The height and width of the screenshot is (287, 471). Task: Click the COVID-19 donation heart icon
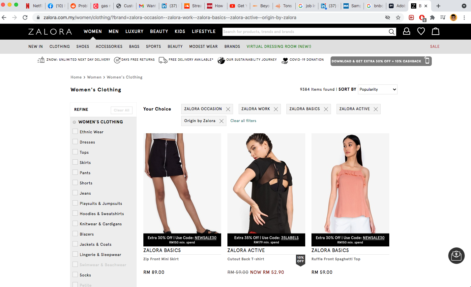click(x=285, y=60)
